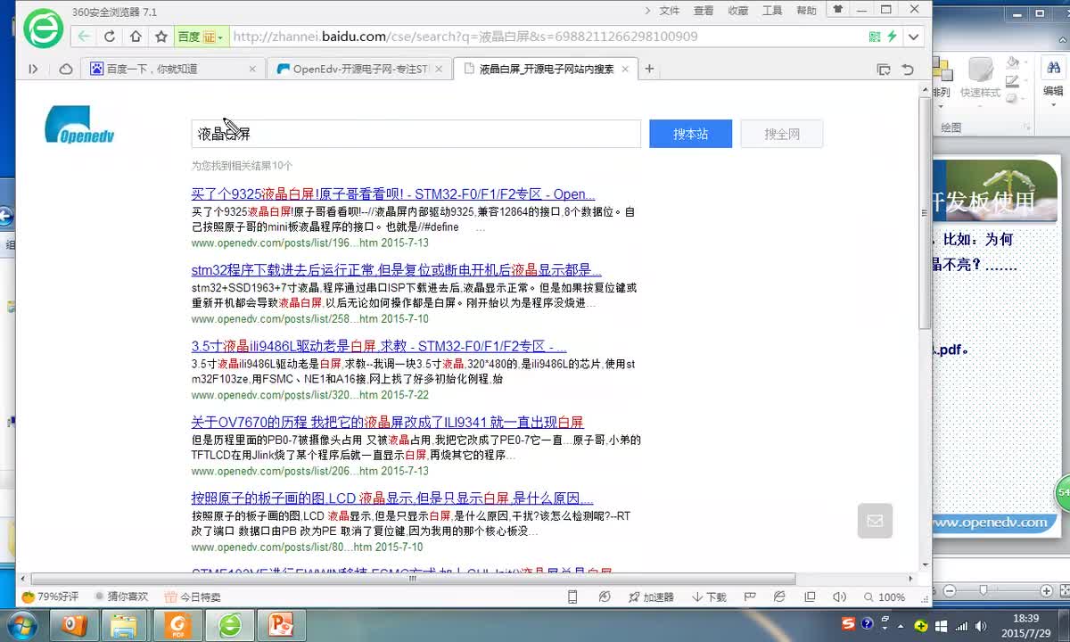The height and width of the screenshot is (642, 1070).
Task: Open result stm32程序下载进去后运行正常
Action: [x=397, y=270]
